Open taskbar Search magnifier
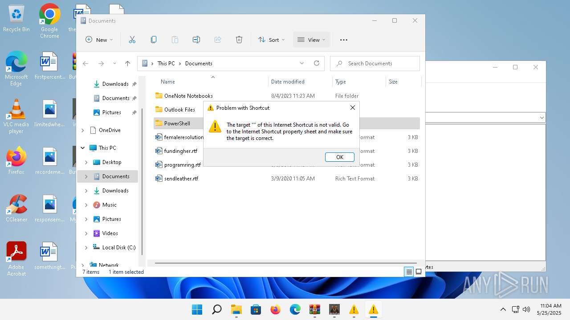 point(216,309)
